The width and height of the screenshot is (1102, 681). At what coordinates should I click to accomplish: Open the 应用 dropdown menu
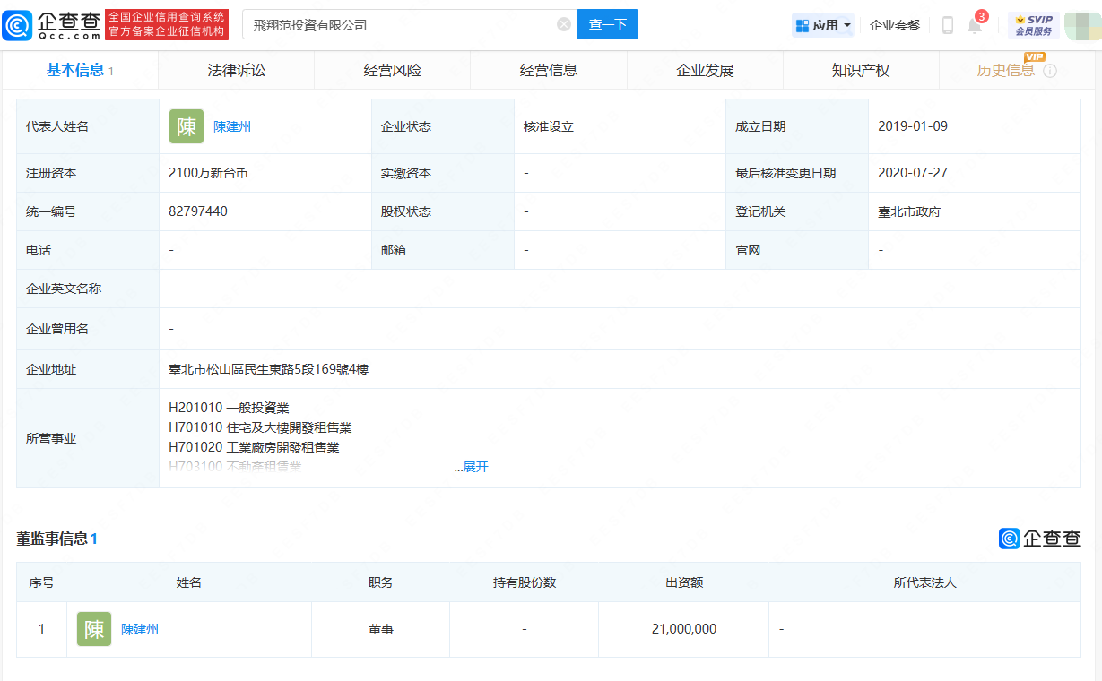(823, 25)
